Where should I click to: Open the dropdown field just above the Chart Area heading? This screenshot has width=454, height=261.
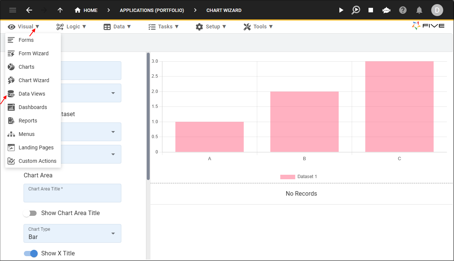(91, 154)
